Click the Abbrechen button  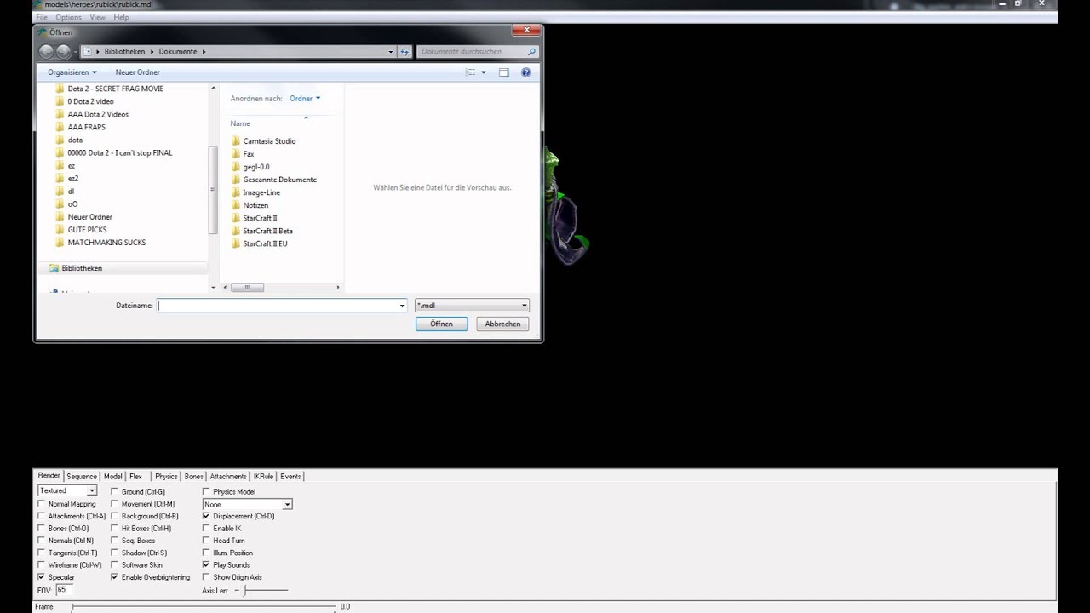502,324
